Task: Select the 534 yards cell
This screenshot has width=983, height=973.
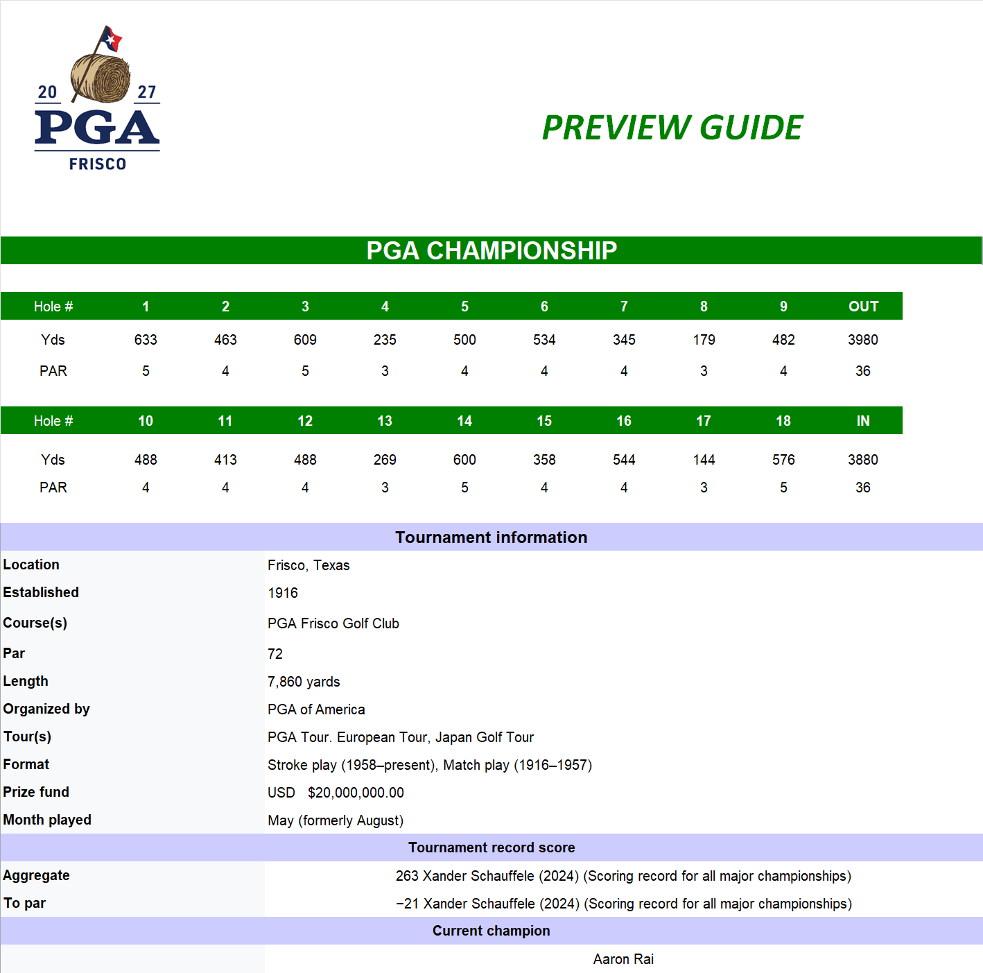Action: [544, 340]
